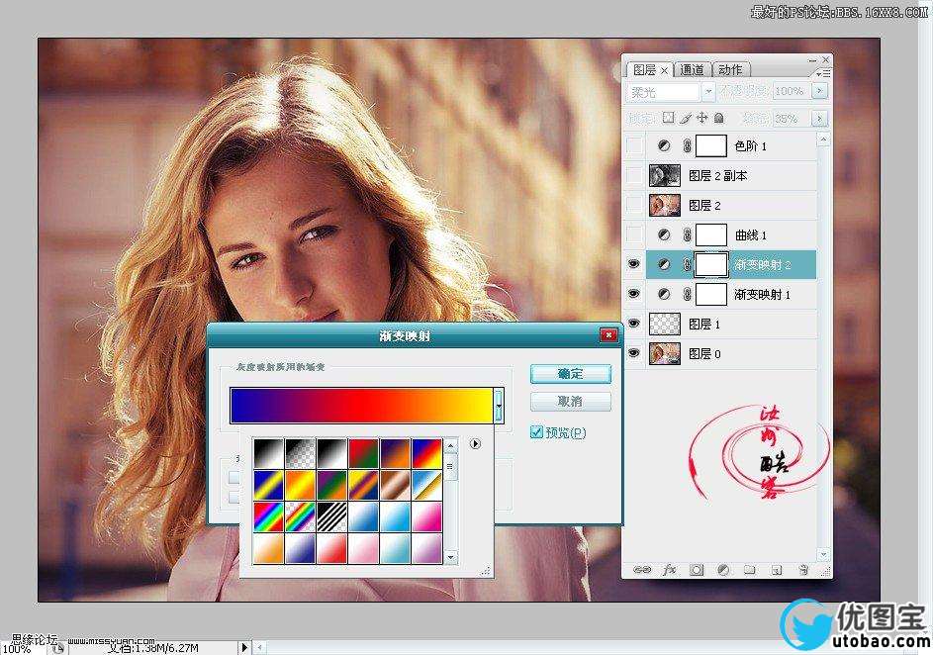Screen dimensions: 933x655
Task: Collapse the gradient picker dropdown arrow
Action: pos(499,405)
